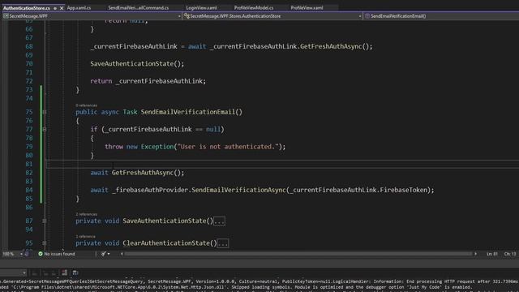Open the code cleanup dropdown arrow
The width and height of the screenshot is (519, 292).
(x=109, y=254)
